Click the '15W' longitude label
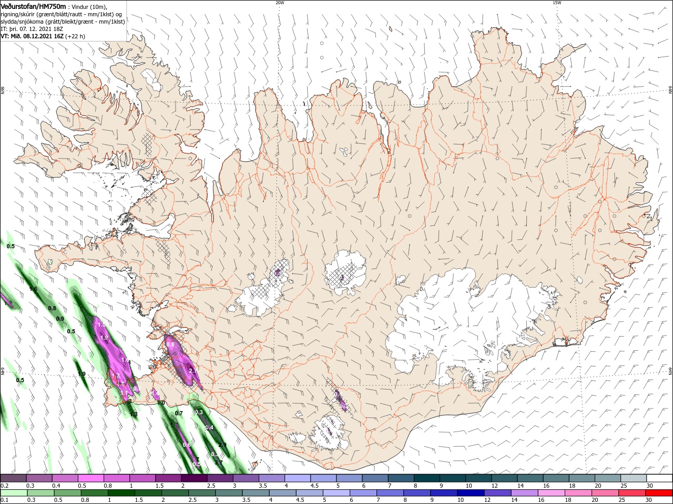Image resolution: width=673 pixels, height=504 pixels. 557,3
